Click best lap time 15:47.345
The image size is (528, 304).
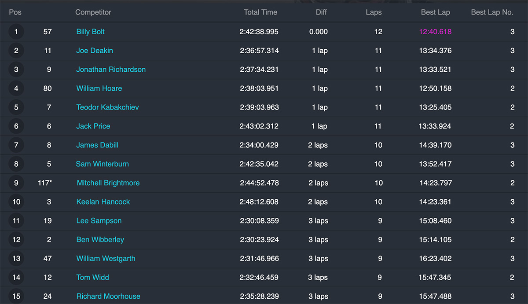435,278
